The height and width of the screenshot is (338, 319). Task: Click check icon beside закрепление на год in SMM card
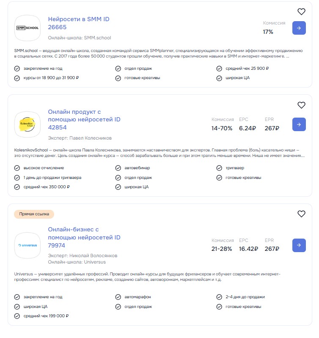click(17, 69)
